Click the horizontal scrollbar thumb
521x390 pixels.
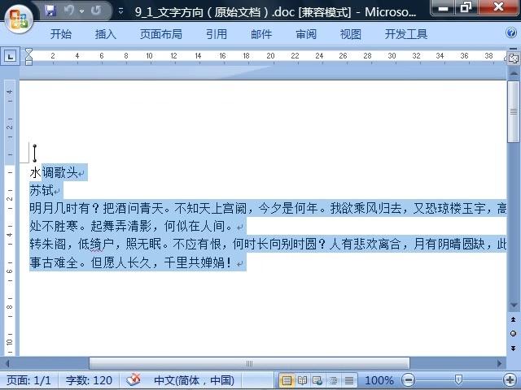[250, 363]
